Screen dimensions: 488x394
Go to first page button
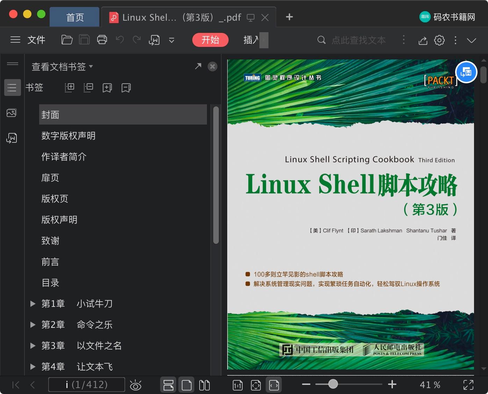[15, 385]
